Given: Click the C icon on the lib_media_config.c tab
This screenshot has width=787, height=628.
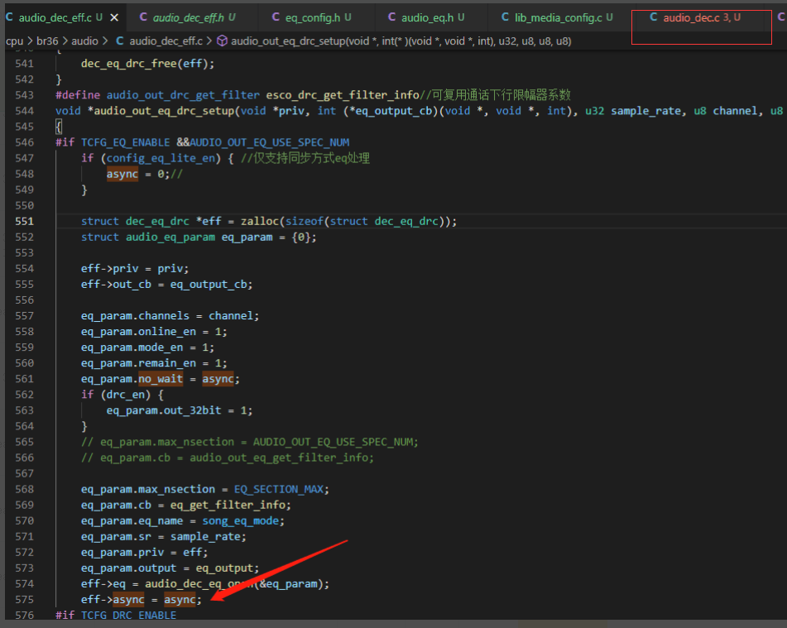Looking at the screenshot, I should point(505,17).
